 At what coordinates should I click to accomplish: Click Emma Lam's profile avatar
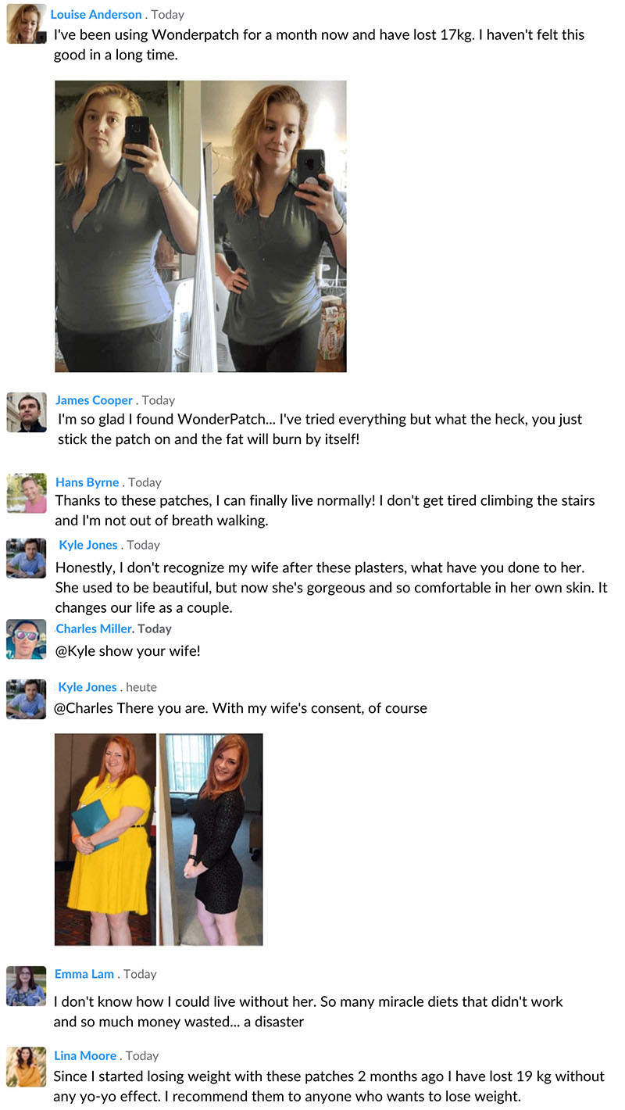[x=27, y=986]
